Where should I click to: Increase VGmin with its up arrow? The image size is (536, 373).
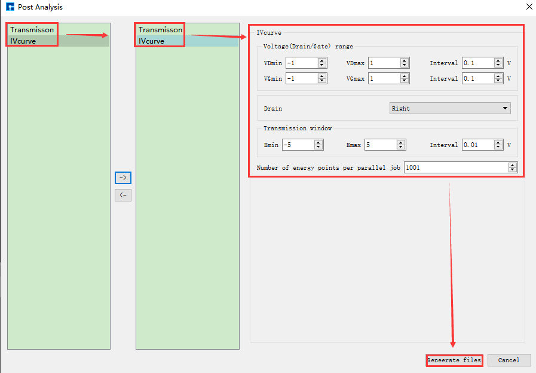click(x=322, y=76)
